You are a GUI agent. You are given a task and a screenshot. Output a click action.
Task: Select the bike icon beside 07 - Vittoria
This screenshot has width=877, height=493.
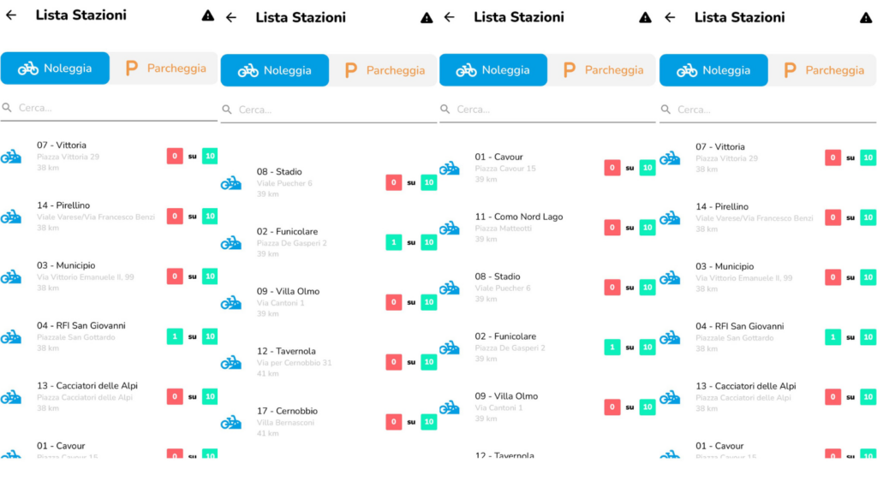[x=12, y=156]
